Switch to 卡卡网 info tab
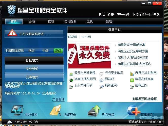 (x=86, y=37)
